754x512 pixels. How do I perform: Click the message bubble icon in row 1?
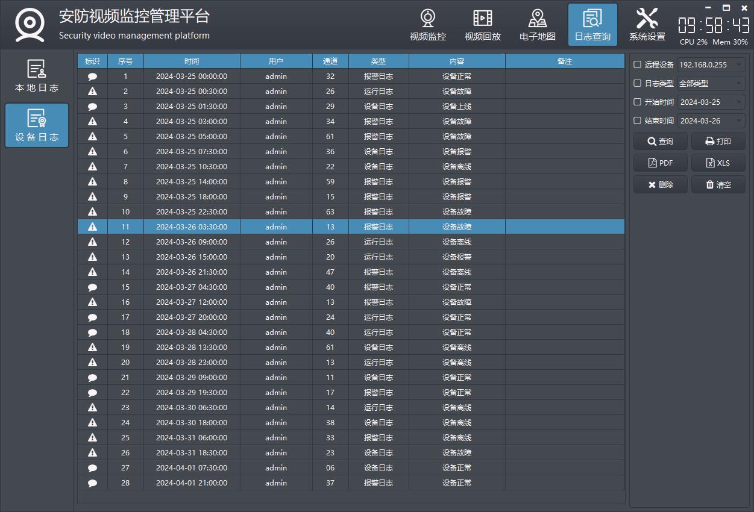click(92, 76)
